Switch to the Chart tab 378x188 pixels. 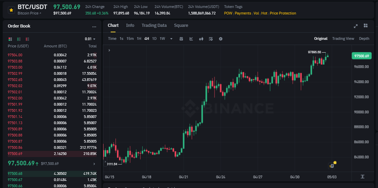[x=113, y=26]
